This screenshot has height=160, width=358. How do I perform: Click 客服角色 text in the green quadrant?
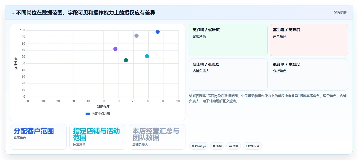[x=199, y=37]
